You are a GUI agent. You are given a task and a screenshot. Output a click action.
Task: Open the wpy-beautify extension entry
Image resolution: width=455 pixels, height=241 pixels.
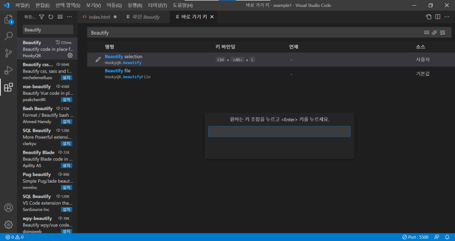[47, 225]
